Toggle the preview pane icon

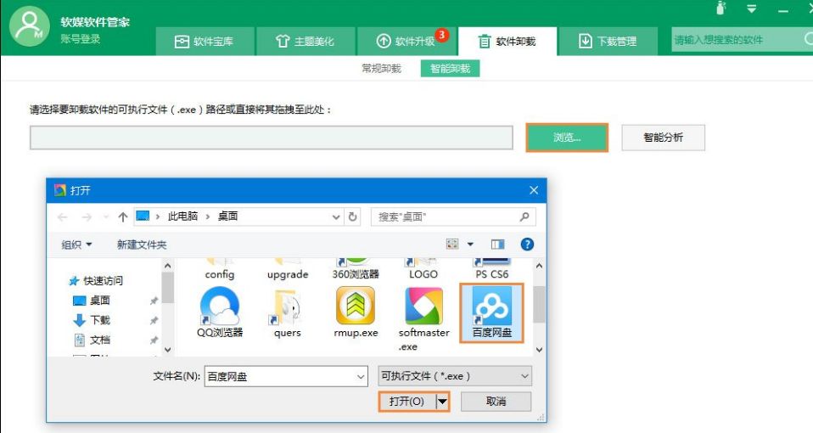point(498,245)
